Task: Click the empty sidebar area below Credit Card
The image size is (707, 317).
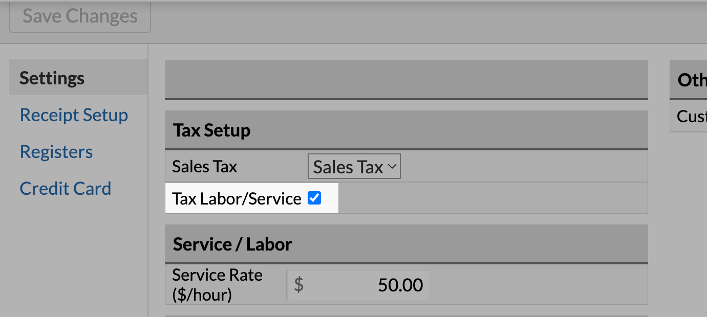Action: point(77,256)
